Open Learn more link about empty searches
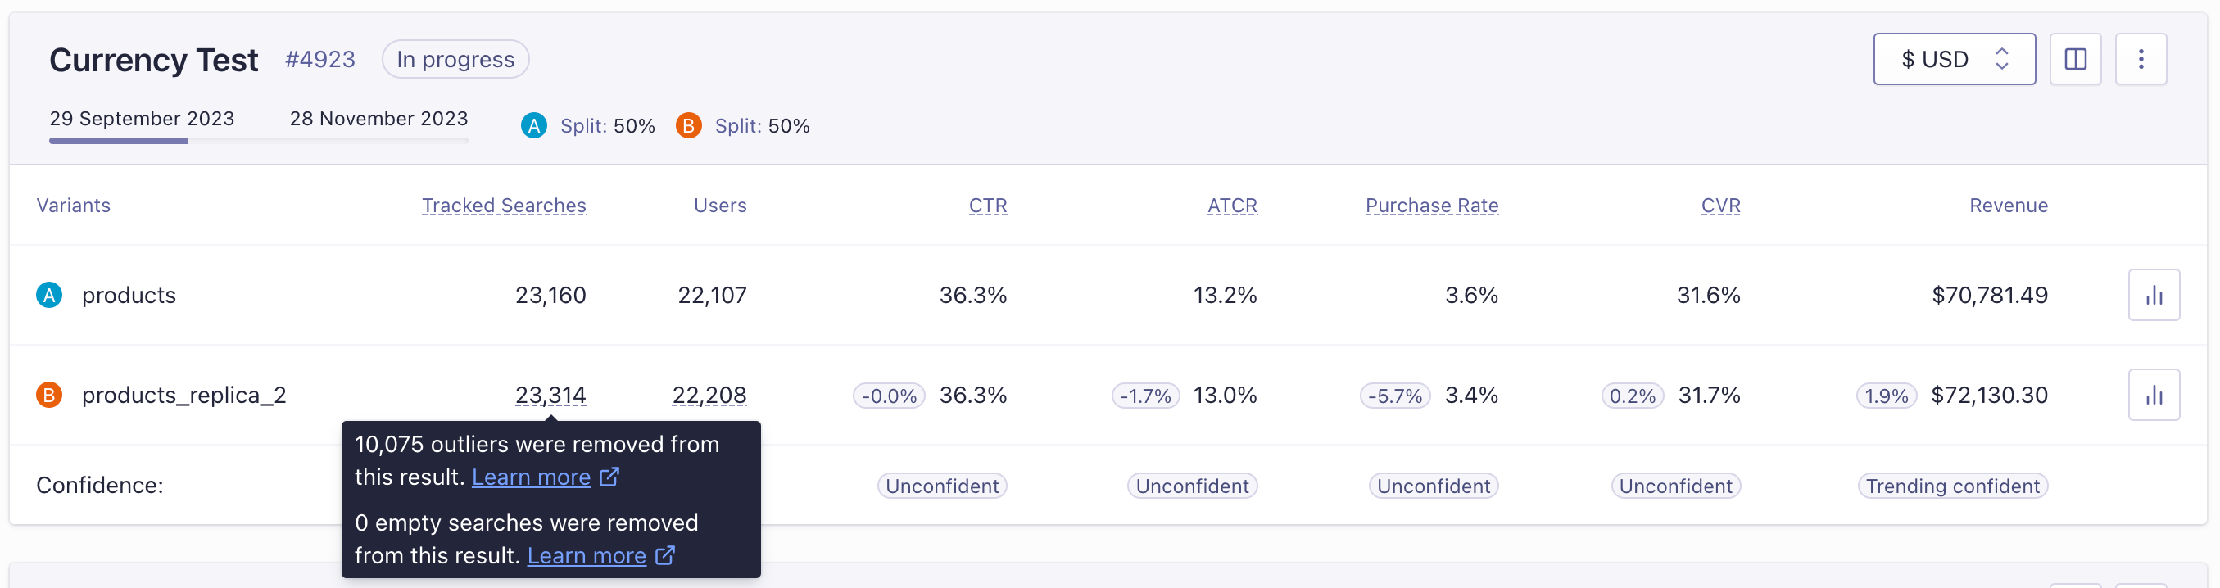Viewport: 2220px width, 588px height. pyautogui.click(x=586, y=555)
